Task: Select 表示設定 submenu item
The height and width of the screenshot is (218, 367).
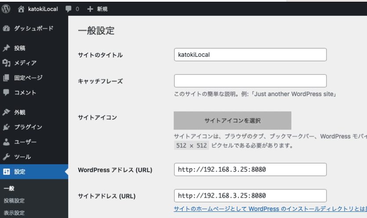Action: [14, 213]
